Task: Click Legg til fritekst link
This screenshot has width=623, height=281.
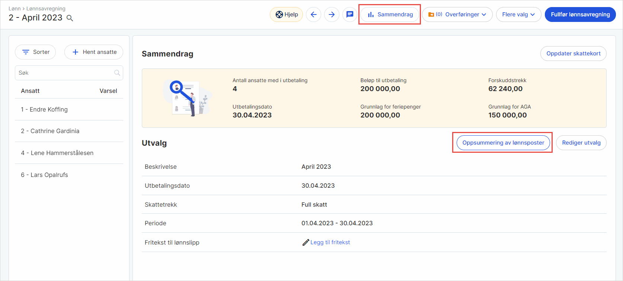Action: click(x=330, y=242)
